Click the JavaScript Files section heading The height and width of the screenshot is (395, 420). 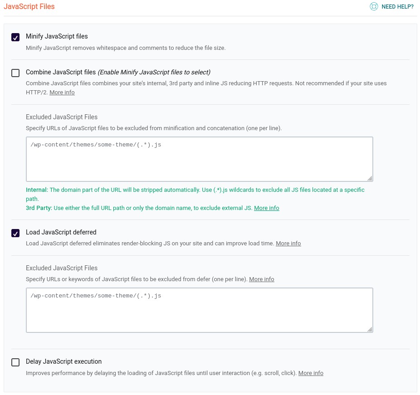point(29,6)
